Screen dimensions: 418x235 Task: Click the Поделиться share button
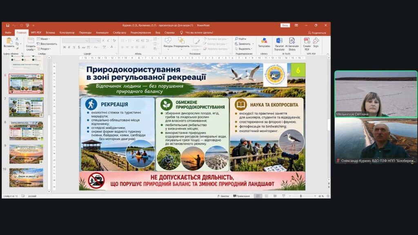pos(317,33)
